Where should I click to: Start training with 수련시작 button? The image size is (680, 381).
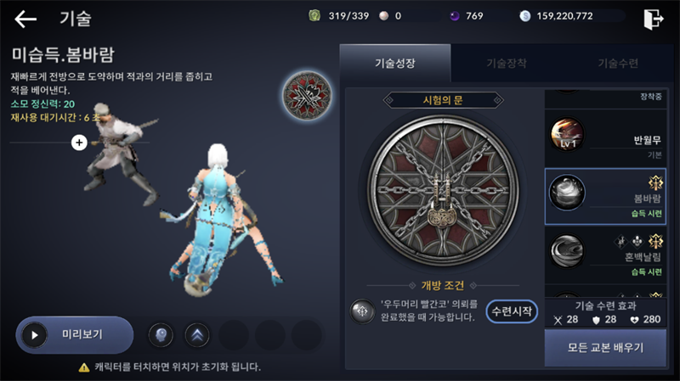point(512,311)
